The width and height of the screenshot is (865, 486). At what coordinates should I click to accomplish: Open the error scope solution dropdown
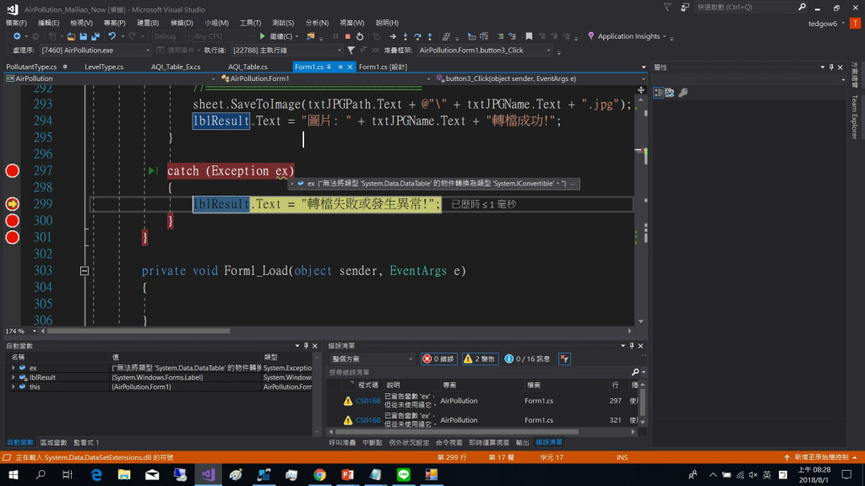[372, 359]
